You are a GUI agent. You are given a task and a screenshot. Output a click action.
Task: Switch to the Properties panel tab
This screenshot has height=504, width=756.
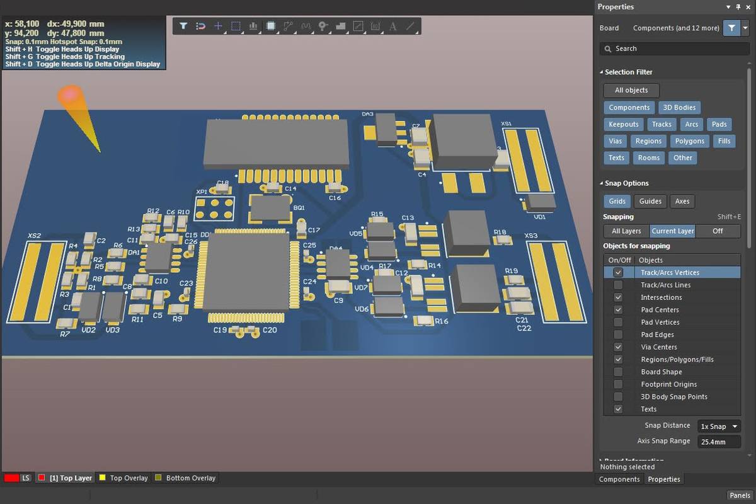[x=664, y=479]
